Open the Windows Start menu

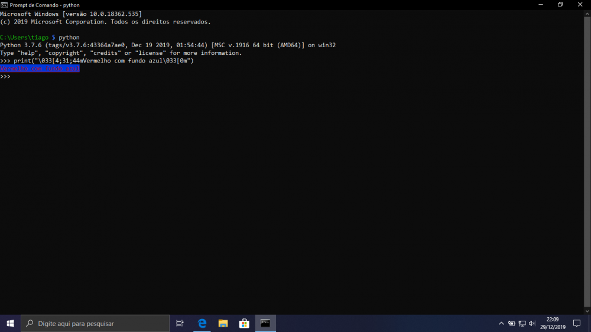10,323
